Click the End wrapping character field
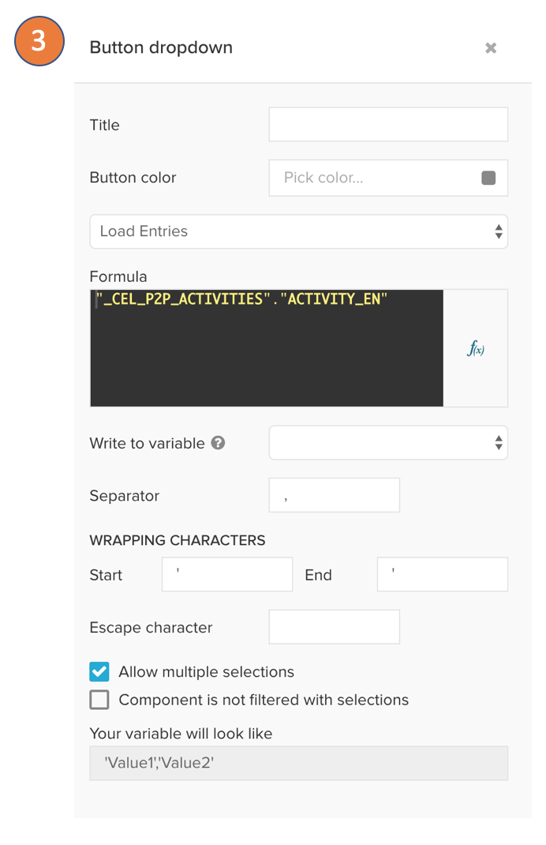The width and height of the screenshot is (546, 845). tap(442, 575)
